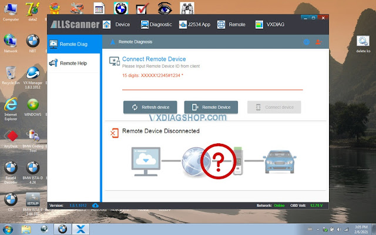
Task: Click the Remote Device Disconnected status text
Action: (161, 131)
